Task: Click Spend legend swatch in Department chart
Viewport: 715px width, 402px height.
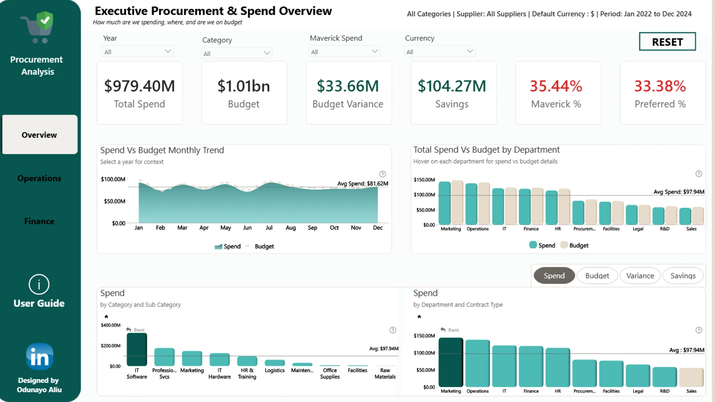Action: pos(533,245)
